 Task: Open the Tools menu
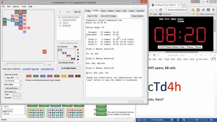[x=24, y=6]
